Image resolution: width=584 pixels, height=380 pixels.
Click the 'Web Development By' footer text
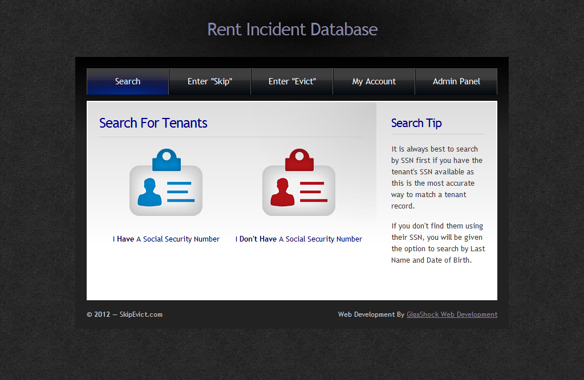pyautogui.click(x=371, y=314)
